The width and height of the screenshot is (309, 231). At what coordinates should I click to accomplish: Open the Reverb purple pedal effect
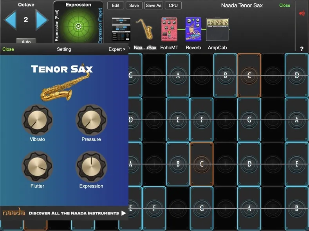click(193, 29)
